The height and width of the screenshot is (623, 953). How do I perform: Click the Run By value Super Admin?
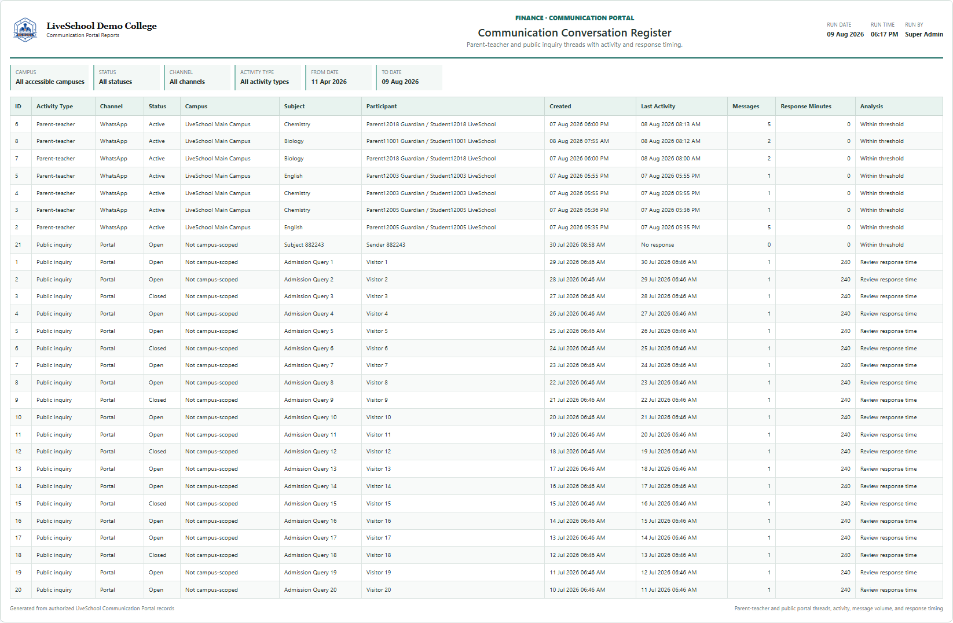click(x=923, y=34)
